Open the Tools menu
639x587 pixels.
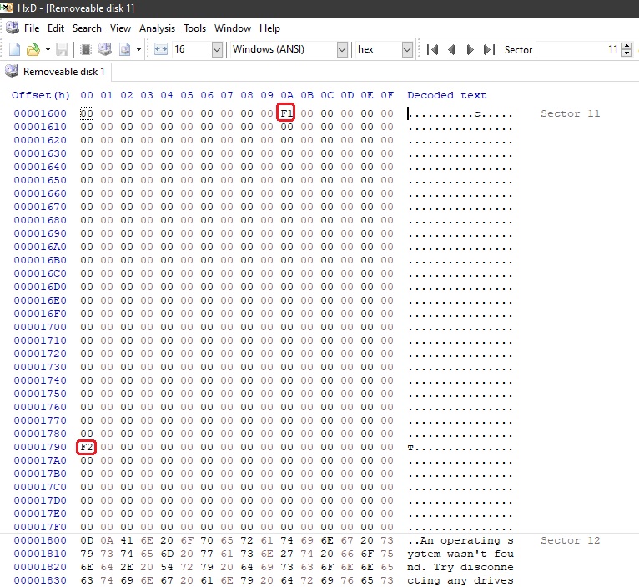pos(194,28)
